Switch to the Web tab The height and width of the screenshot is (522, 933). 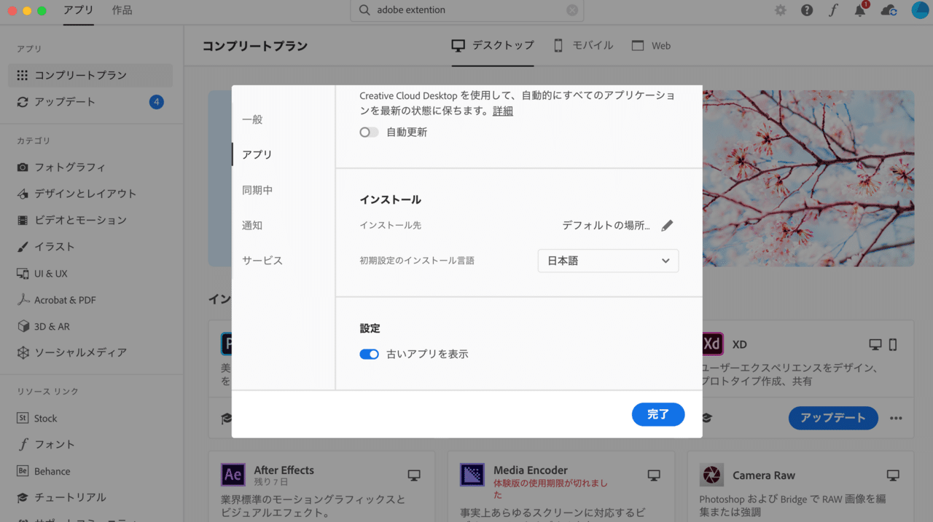(x=651, y=45)
